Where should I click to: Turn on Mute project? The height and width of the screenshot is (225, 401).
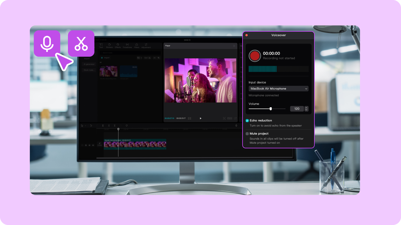point(247,134)
